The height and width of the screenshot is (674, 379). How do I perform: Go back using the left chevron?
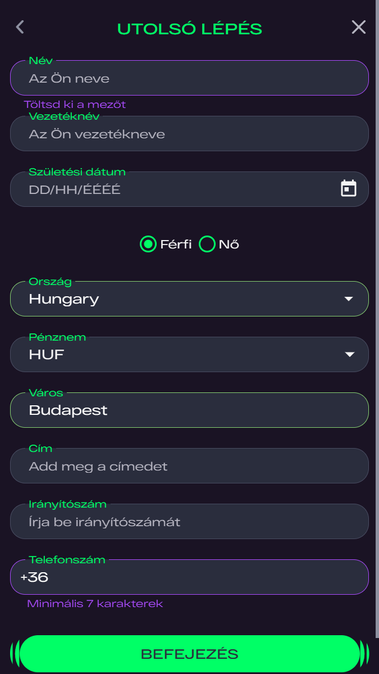click(20, 27)
